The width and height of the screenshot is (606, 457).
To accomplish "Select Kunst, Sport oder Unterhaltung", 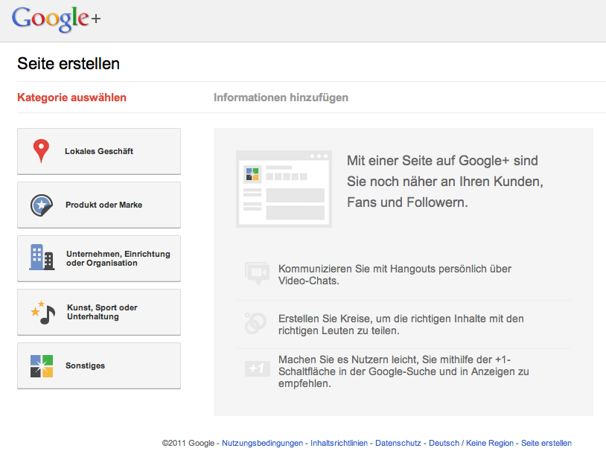I will pyautogui.click(x=99, y=312).
